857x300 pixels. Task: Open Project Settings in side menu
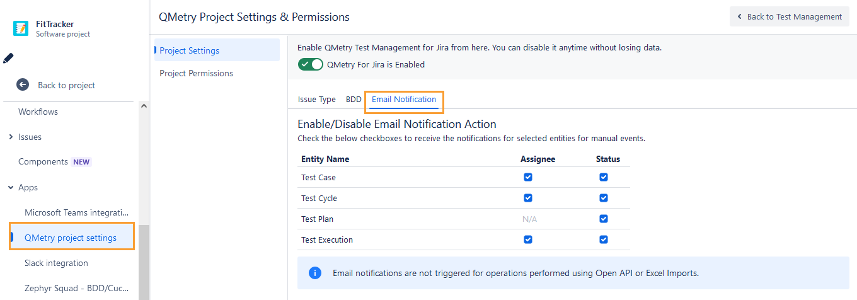[x=217, y=50]
